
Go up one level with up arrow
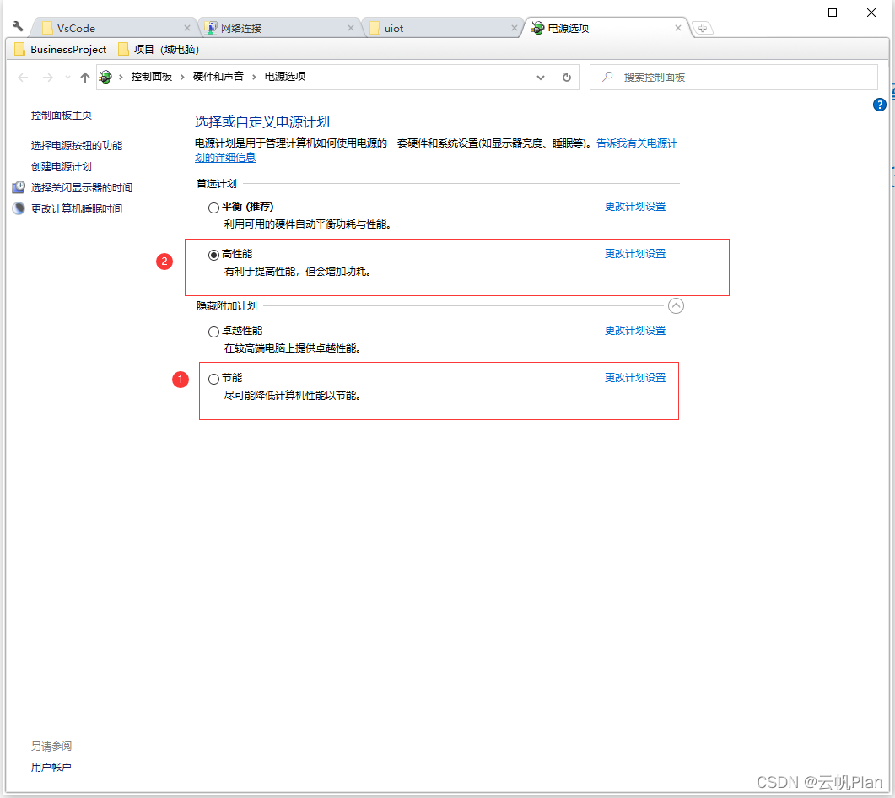click(85, 77)
